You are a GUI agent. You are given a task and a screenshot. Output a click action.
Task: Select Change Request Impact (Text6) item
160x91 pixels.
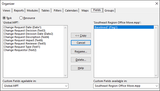point(23,40)
